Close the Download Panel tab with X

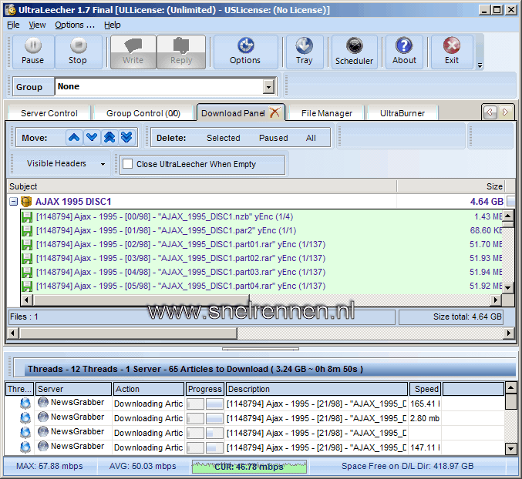tap(275, 112)
